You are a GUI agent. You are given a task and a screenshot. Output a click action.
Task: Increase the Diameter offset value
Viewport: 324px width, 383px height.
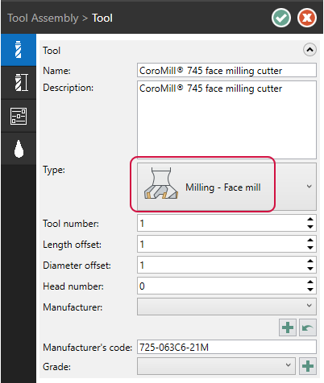coord(310,261)
